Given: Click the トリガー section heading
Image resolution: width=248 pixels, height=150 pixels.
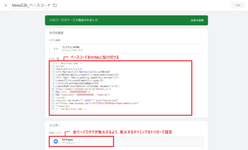Looking at the screenshot, I should (x=55, y=125).
